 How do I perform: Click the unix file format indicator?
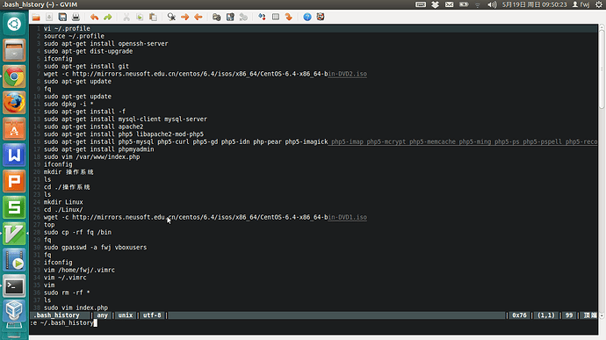[126, 315]
